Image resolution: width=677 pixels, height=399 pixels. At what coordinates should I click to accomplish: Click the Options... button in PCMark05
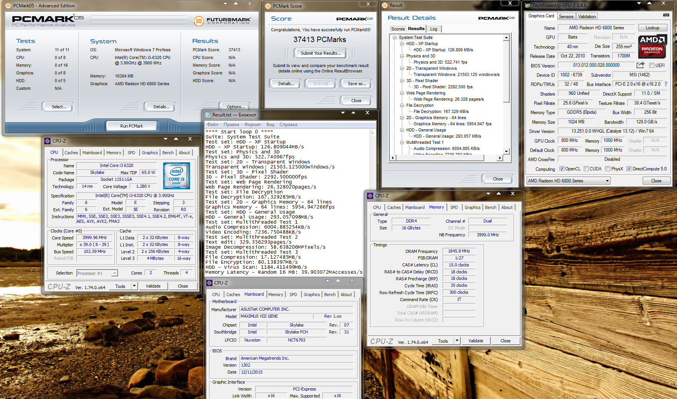click(x=236, y=107)
